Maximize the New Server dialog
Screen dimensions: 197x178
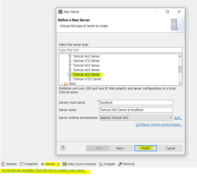167,12
